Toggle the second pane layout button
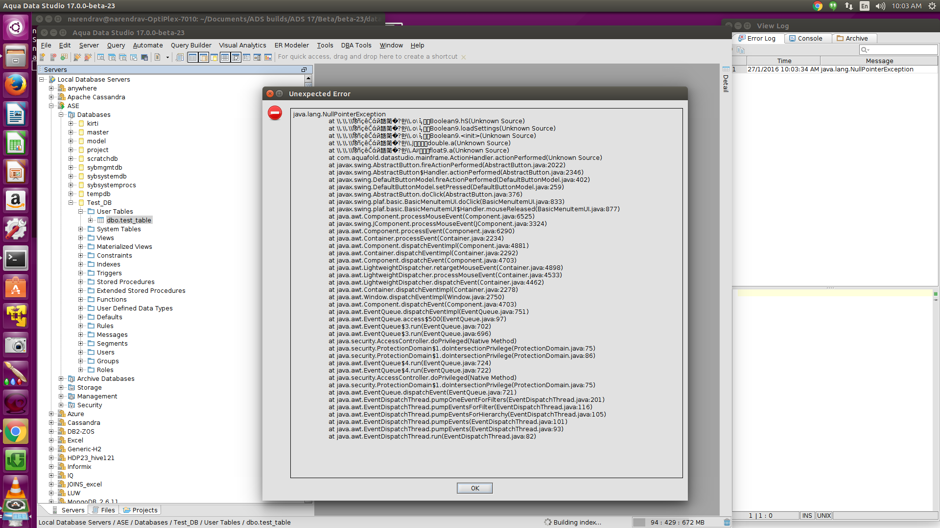The image size is (940, 528). click(x=203, y=57)
